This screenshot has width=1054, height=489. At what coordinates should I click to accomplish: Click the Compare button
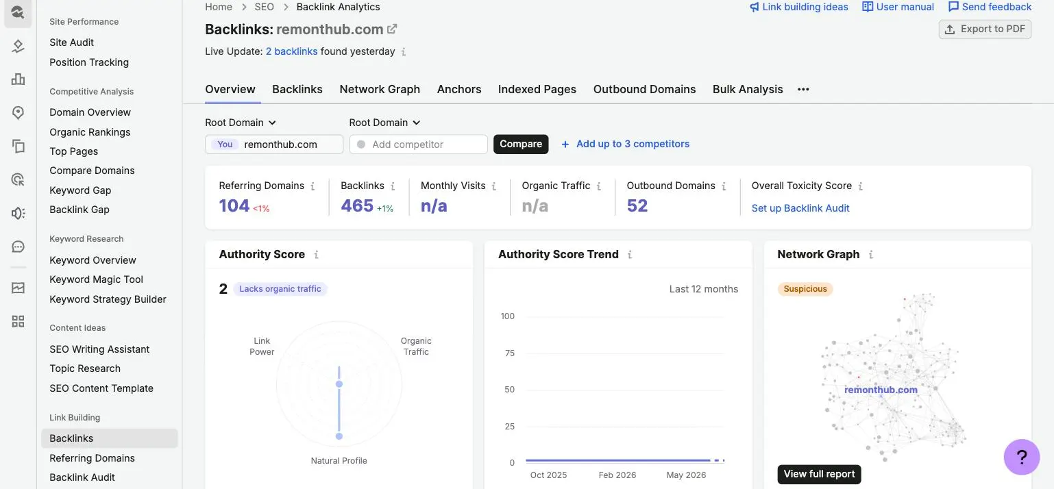point(521,144)
